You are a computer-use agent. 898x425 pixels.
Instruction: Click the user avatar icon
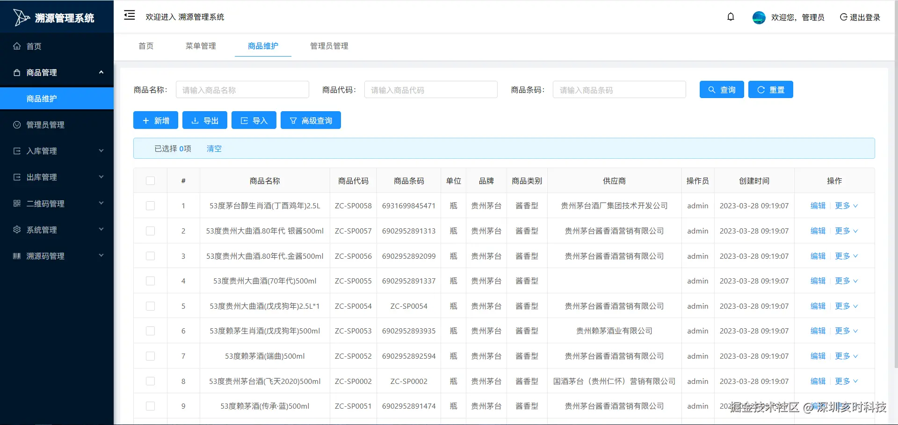tap(759, 17)
